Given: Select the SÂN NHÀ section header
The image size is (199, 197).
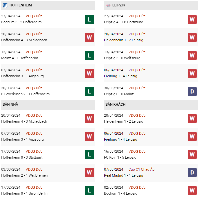Looking at the screenshot, I should (10, 104).
